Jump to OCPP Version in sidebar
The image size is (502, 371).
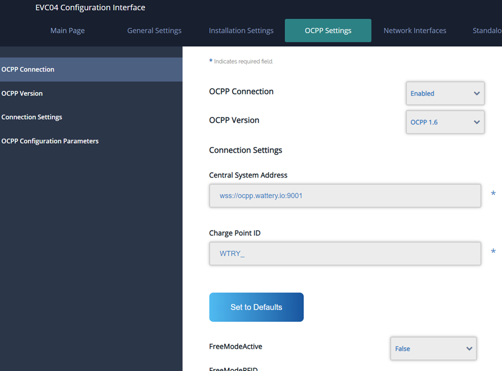coord(22,94)
